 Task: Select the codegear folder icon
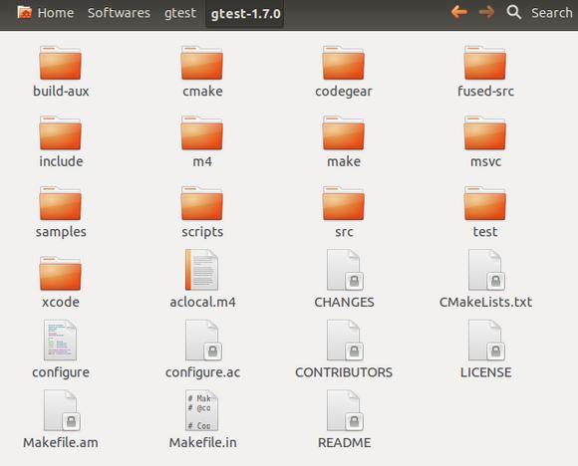344,63
